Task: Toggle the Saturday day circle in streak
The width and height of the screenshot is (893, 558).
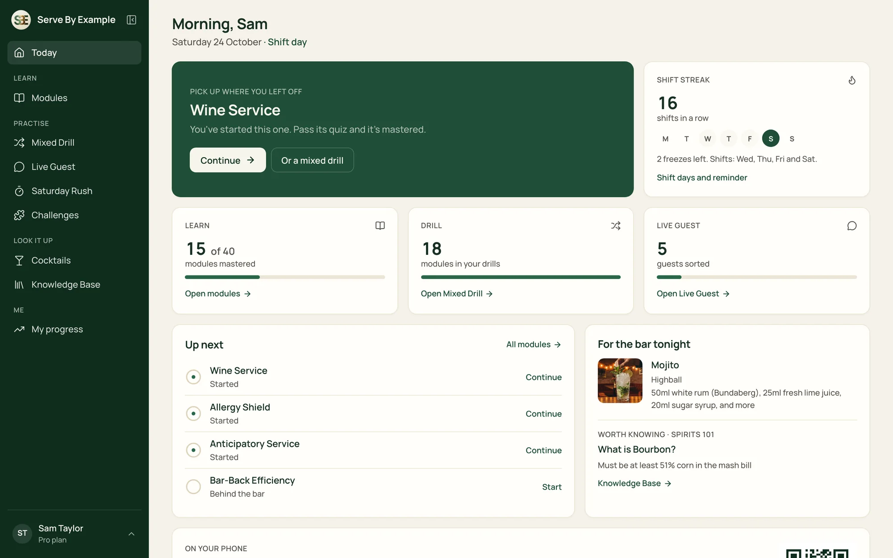Action: (771, 138)
